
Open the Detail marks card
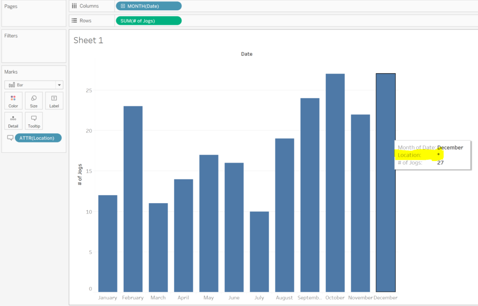(13, 121)
